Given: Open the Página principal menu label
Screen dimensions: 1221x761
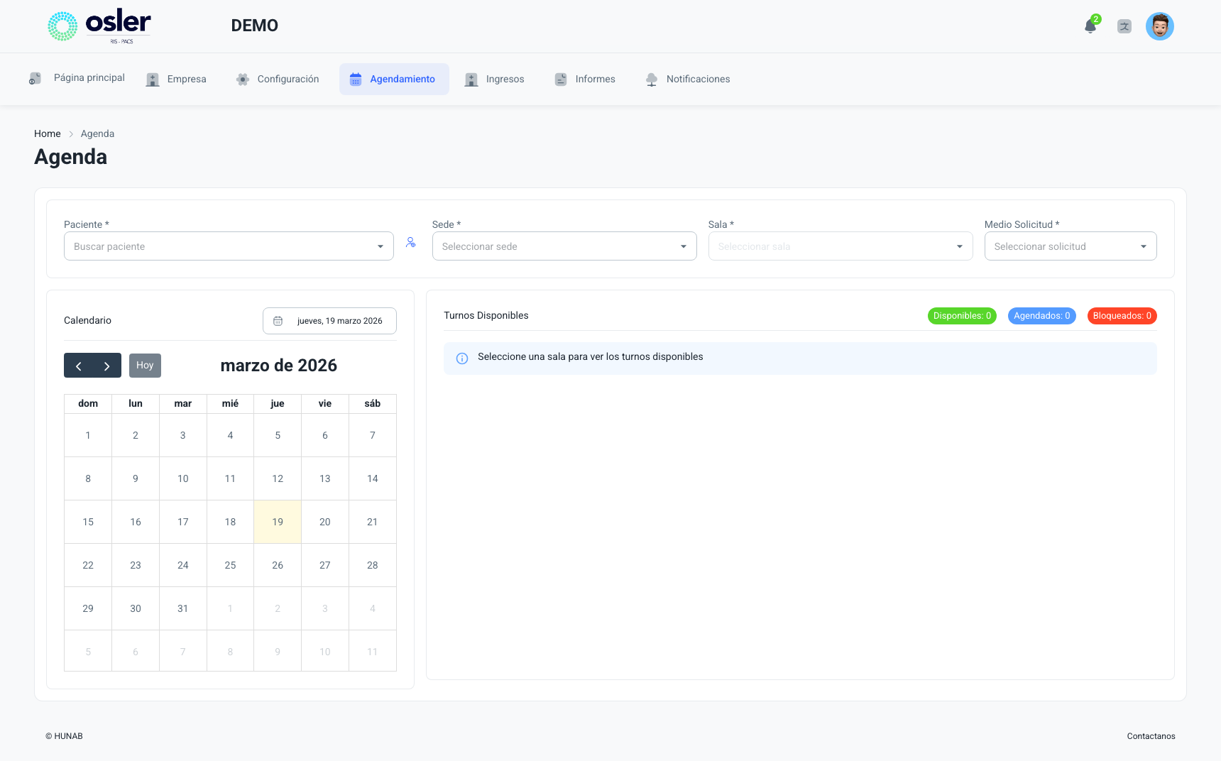Looking at the screenshot, I should [x=89, y=77].
